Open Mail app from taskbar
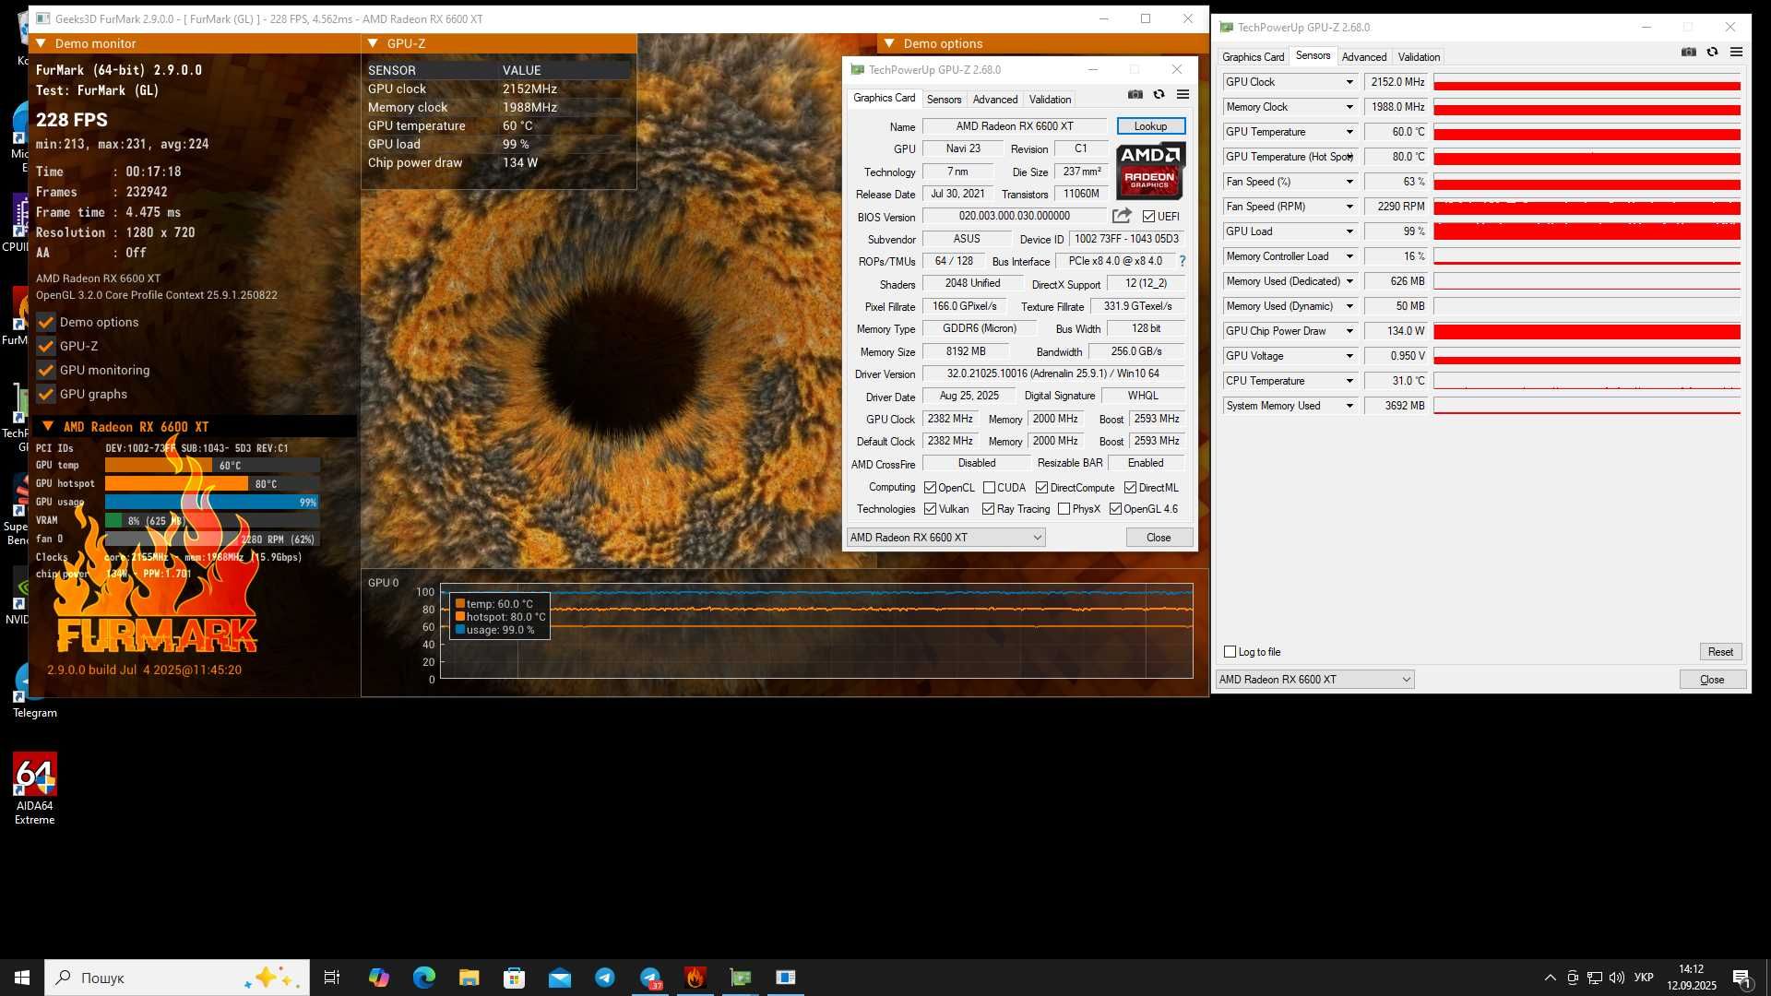Screen dimensions: 1771x996 coord(559,978)
